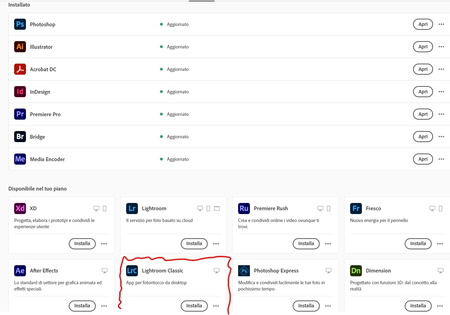Show more options for Bridge
This screenshot has height=315, width=450.
click(441, 137)
